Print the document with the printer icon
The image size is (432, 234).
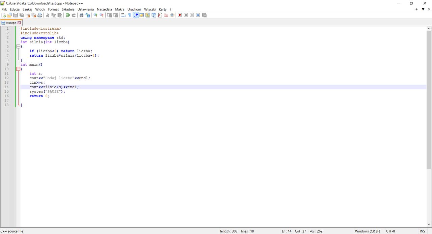40,15
